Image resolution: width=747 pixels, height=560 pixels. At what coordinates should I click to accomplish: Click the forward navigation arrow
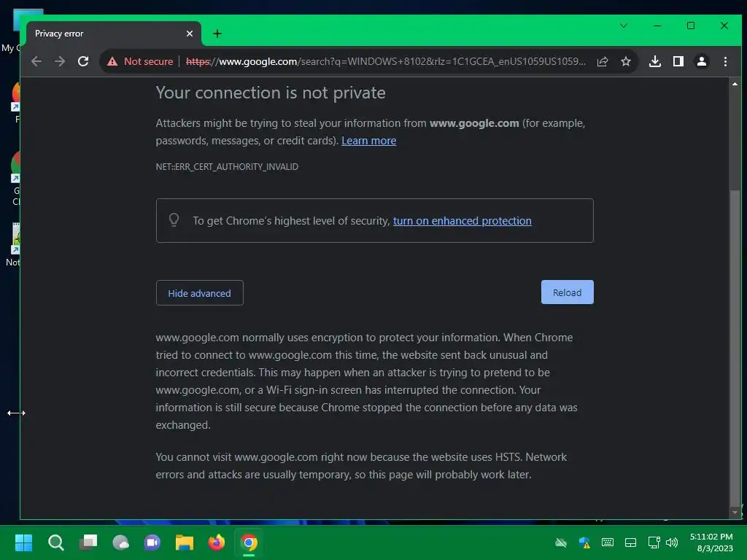click(x=60, y=61)
